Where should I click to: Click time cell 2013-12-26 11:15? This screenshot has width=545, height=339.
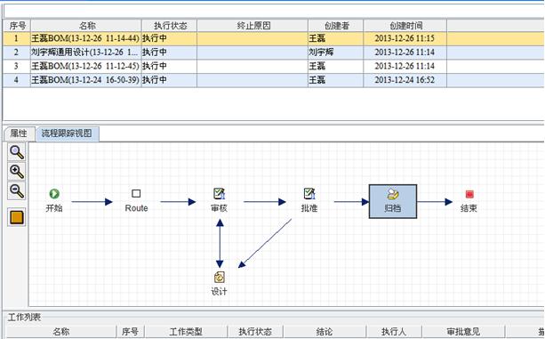click(405, 38)
